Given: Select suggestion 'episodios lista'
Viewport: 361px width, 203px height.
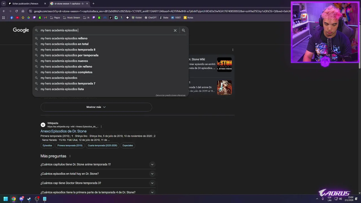Looking at the screenshot, I should tap(110, 89).
